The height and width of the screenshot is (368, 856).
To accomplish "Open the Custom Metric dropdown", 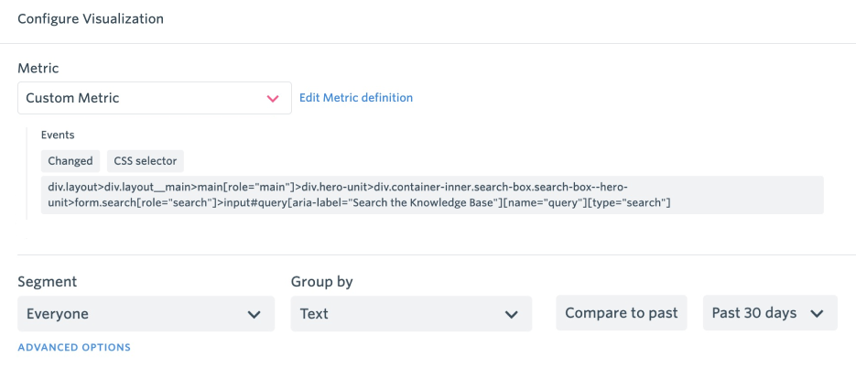I will pos(155,98).
